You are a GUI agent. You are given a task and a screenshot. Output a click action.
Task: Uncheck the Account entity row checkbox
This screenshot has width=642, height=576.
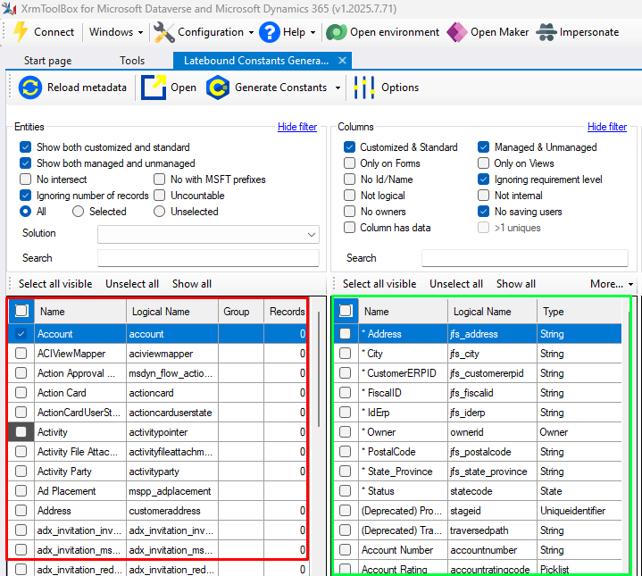pos(21,334)
